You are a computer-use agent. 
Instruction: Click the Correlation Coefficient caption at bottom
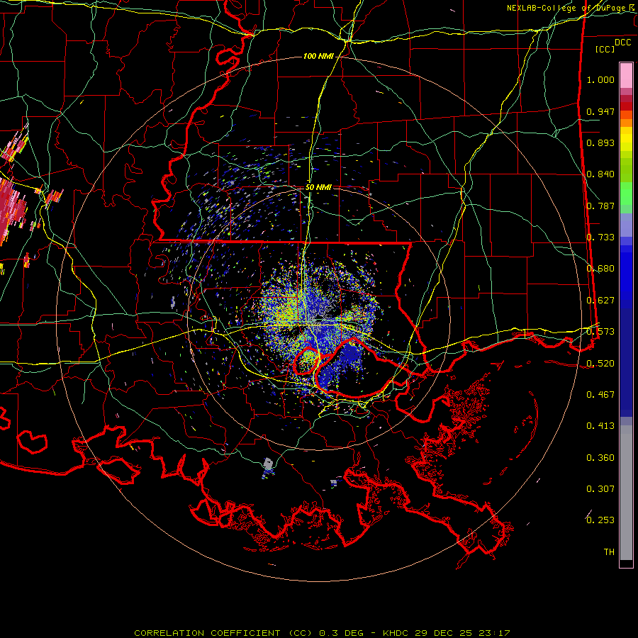[x=321, y=633]
